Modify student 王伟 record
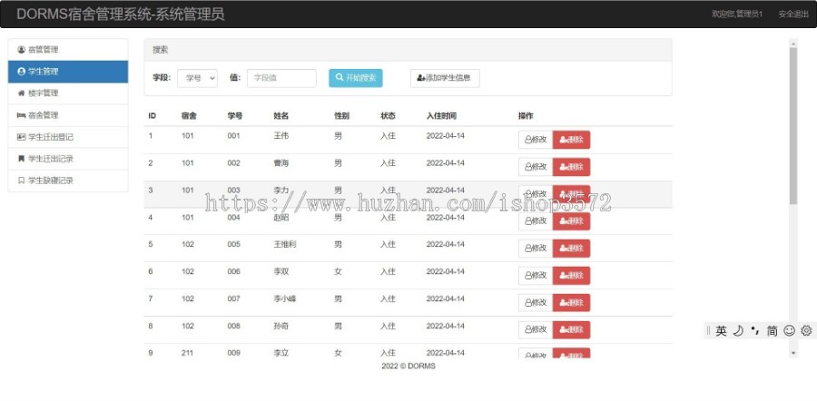This screenshot has height=401, width=817. point(536,140)
